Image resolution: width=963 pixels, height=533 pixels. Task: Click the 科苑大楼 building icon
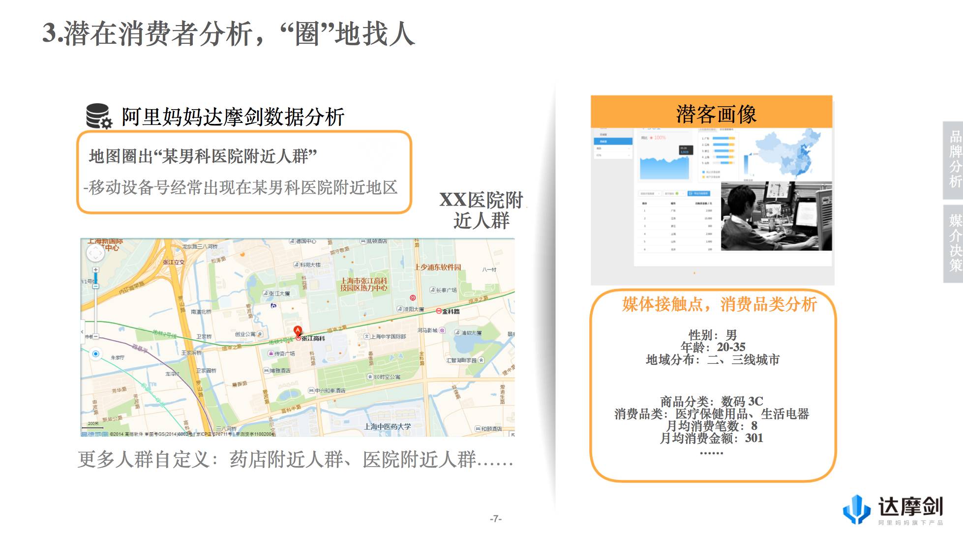point(297,265)
